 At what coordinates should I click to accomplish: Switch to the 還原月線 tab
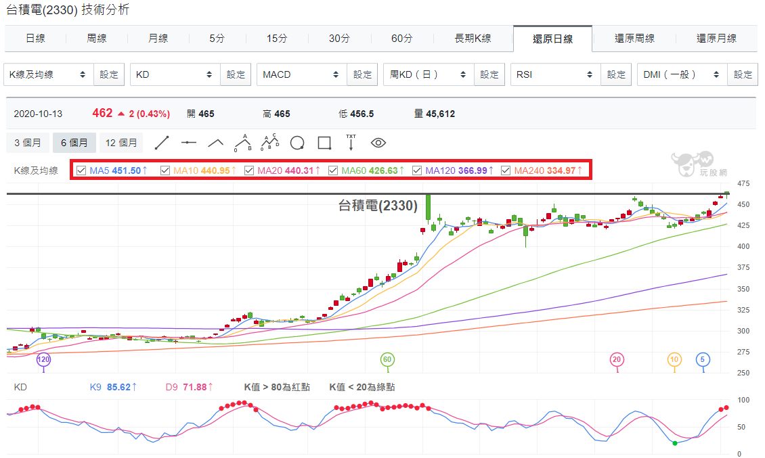pyautogui.click(x=716, y=38)
